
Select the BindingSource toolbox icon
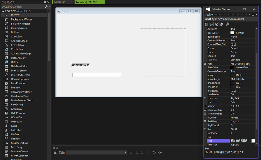point(6,28)
